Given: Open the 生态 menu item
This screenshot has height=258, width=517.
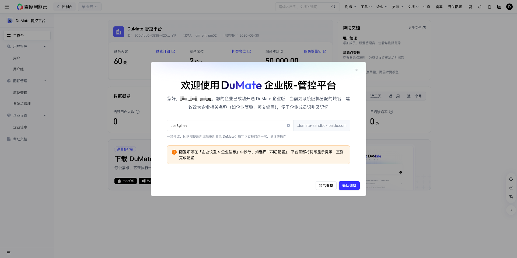Looking at the screenshot, I should pos(427,7).
